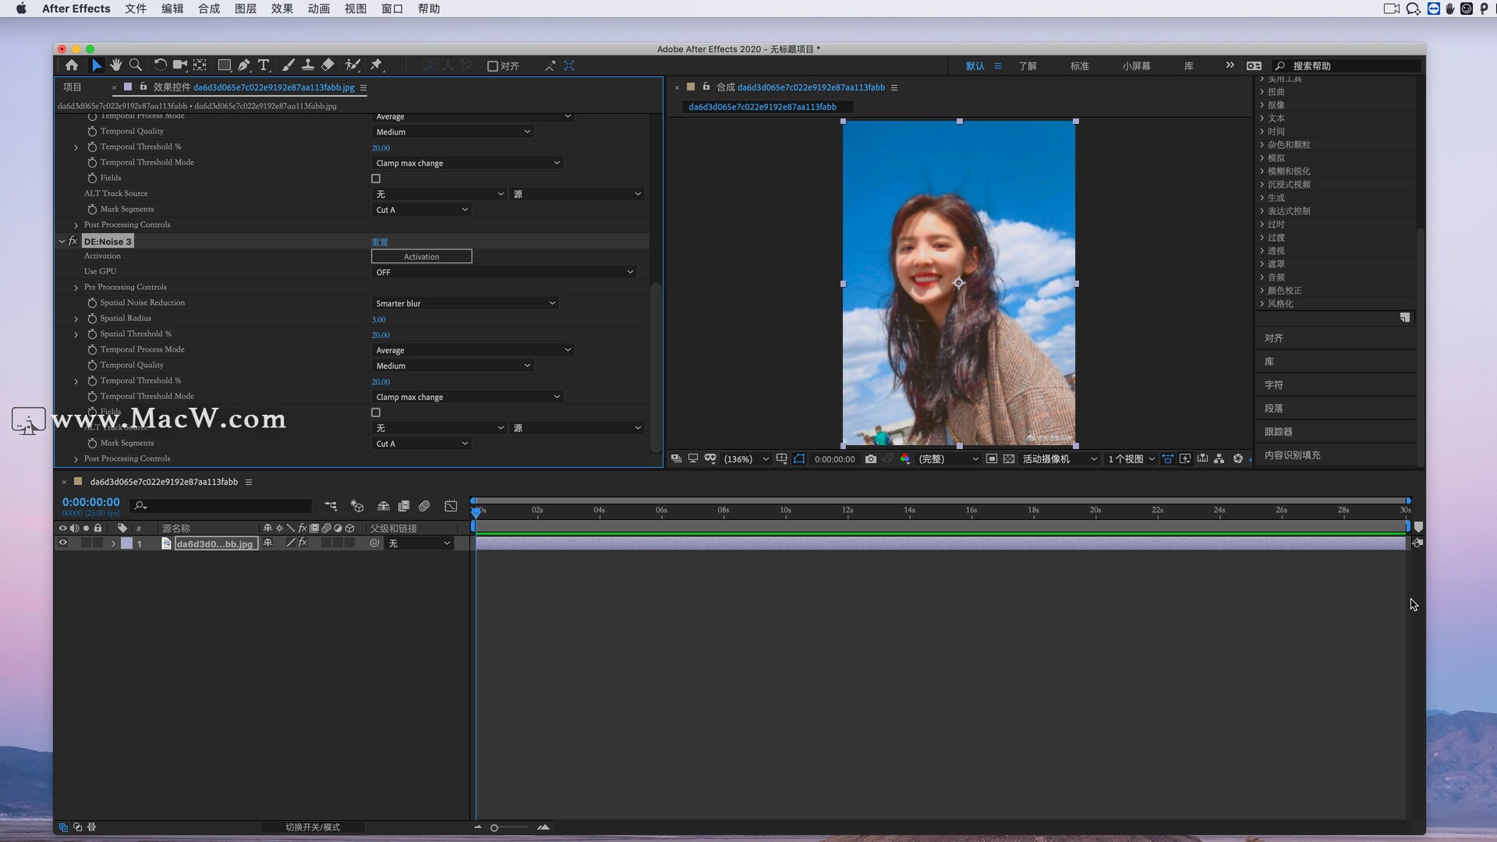
Task: Click 切换开关/模式 button
Action: pyautogui.click(x=313, y=827)
